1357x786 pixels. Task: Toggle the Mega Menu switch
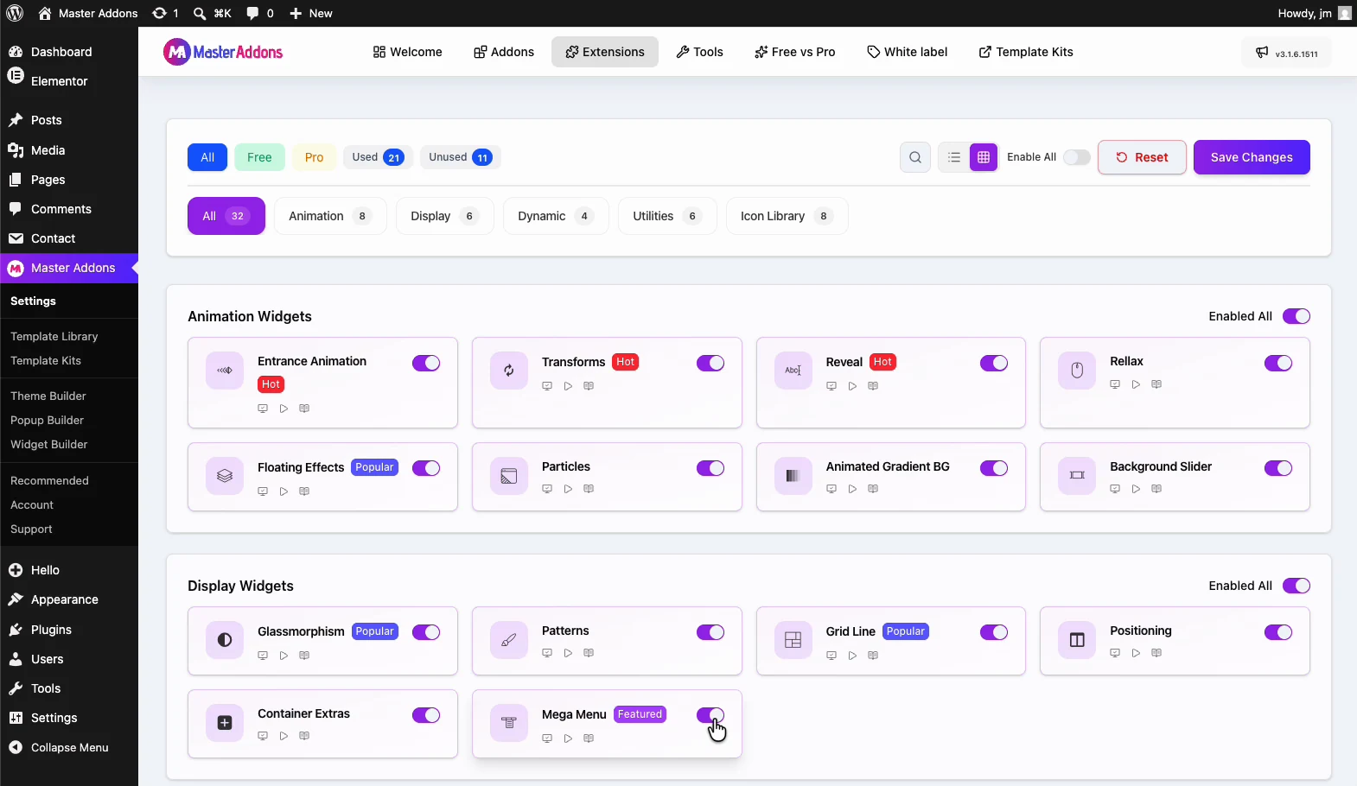(x=710, y=715)
